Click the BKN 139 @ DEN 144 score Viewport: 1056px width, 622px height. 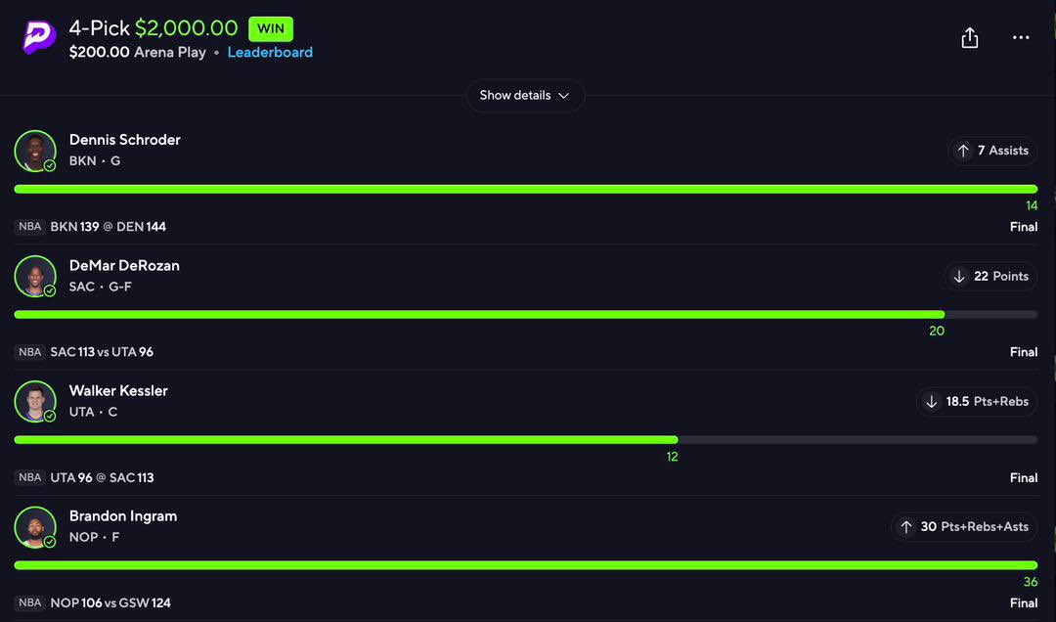click(109, 227)
